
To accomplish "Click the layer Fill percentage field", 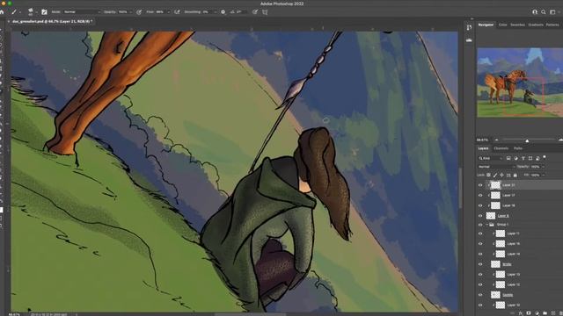I will (536, 176).
